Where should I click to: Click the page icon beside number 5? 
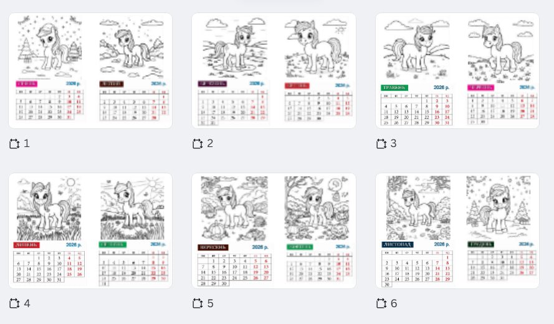(x=198, y=303)
